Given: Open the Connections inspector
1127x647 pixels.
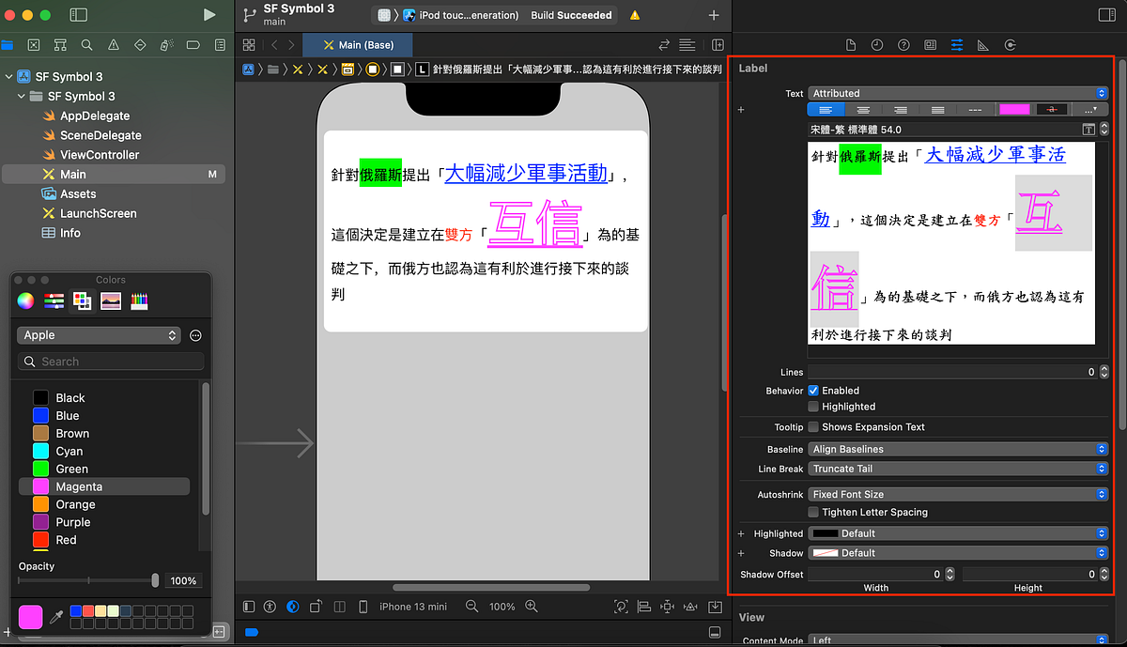Looking at the screenshot, I should point(1008,44).
